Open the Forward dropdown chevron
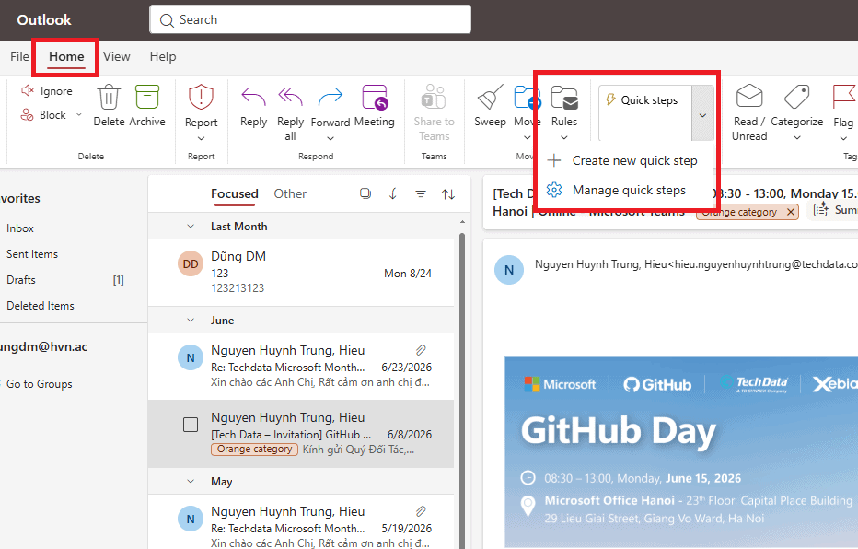Viewport: 858px width, 549px height. point(330,138)
